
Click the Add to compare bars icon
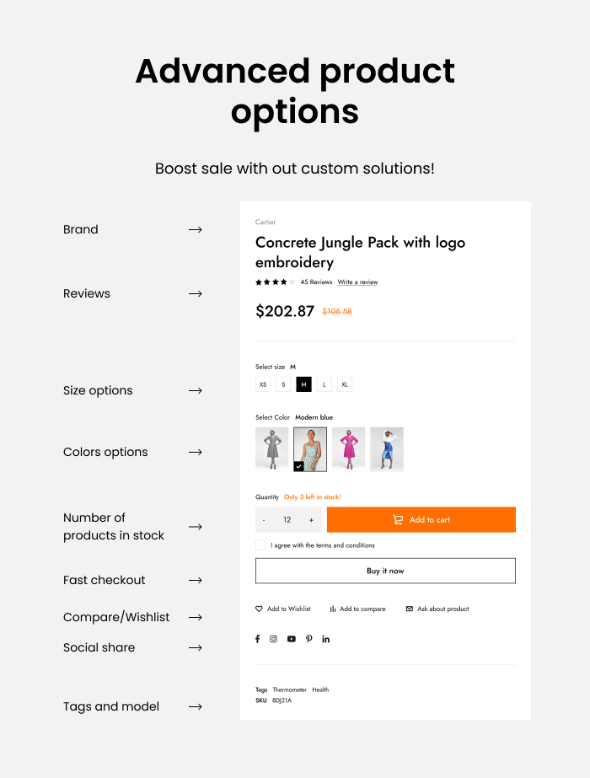[x=333, y=609]
